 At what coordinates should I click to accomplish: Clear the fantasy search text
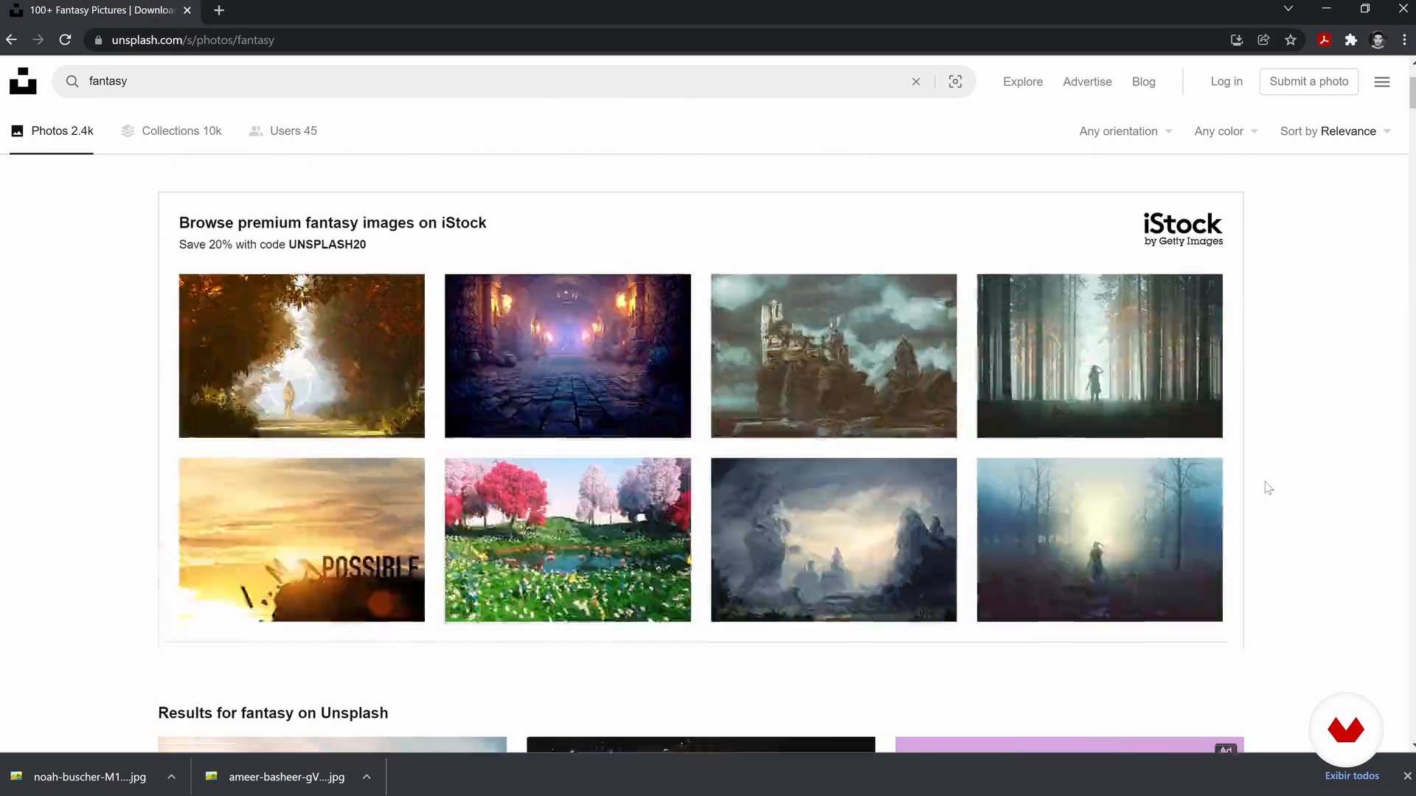pos(916,81)
